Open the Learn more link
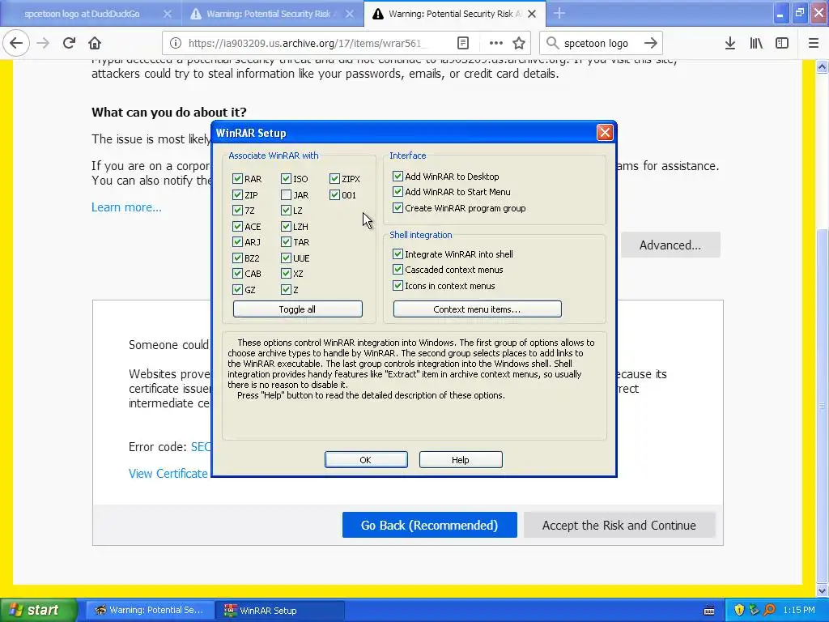829x622 pixels. pos(126,207)
